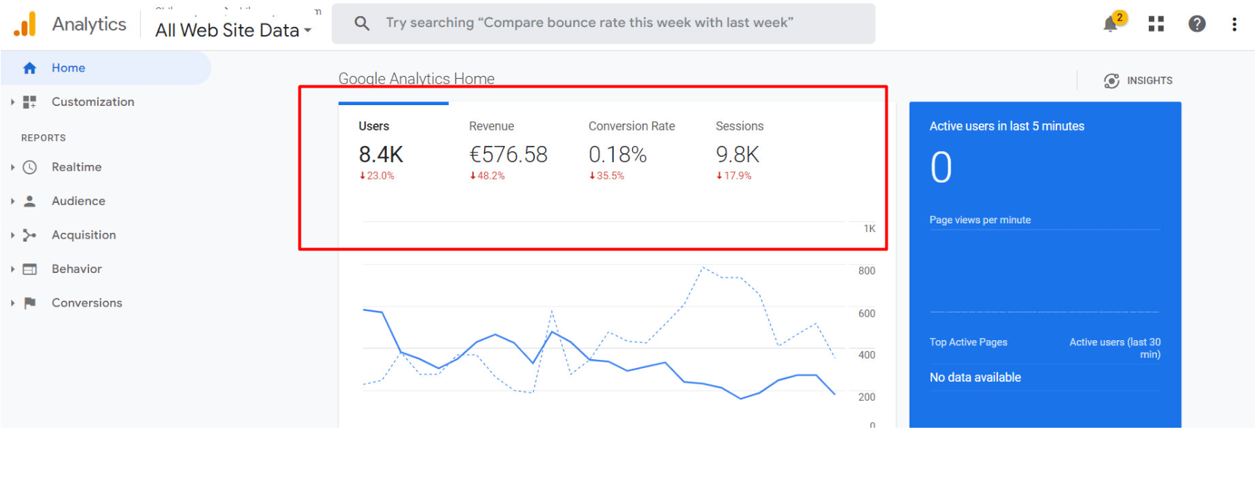Open the Google apps grid icon

click(x=1156, y=24)
